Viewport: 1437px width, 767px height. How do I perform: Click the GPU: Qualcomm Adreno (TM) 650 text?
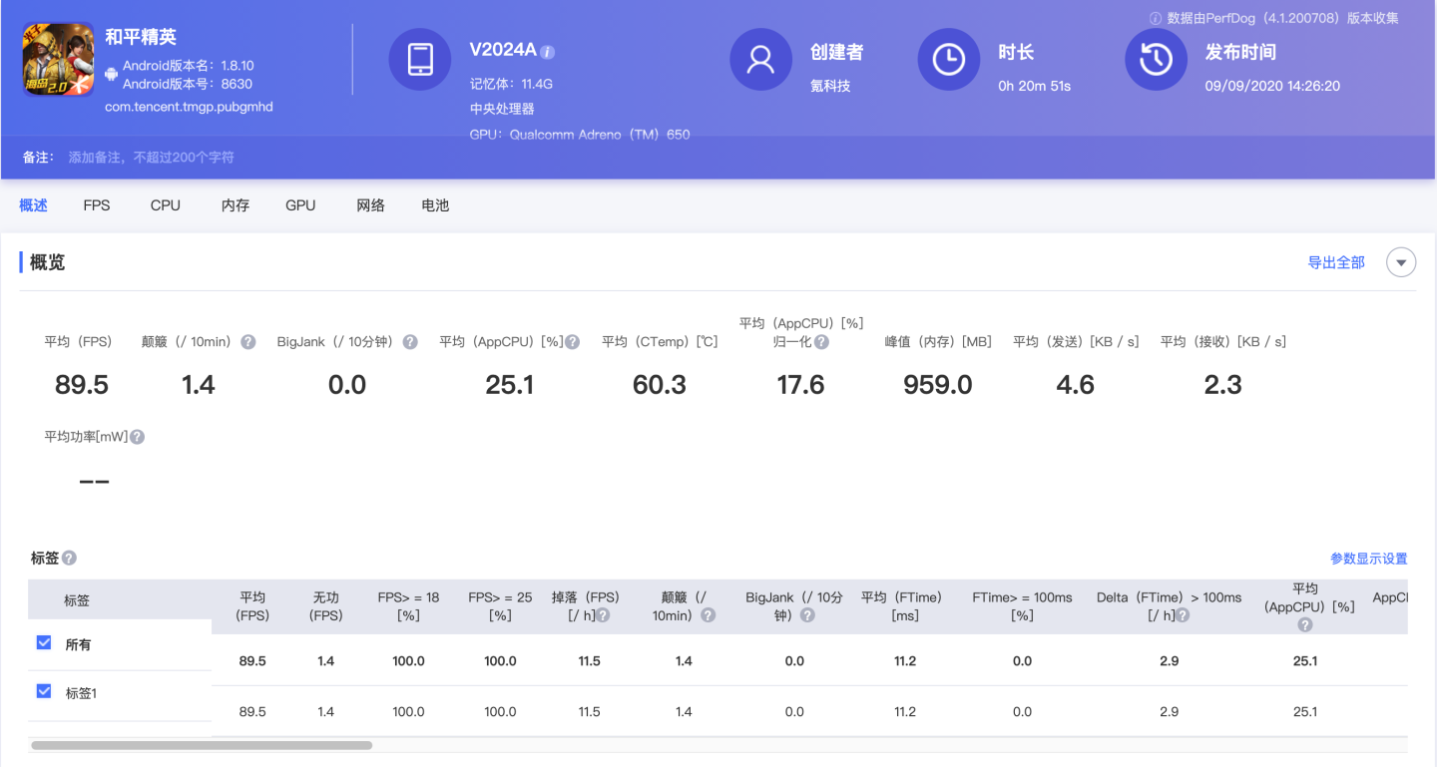pos(580,135)
